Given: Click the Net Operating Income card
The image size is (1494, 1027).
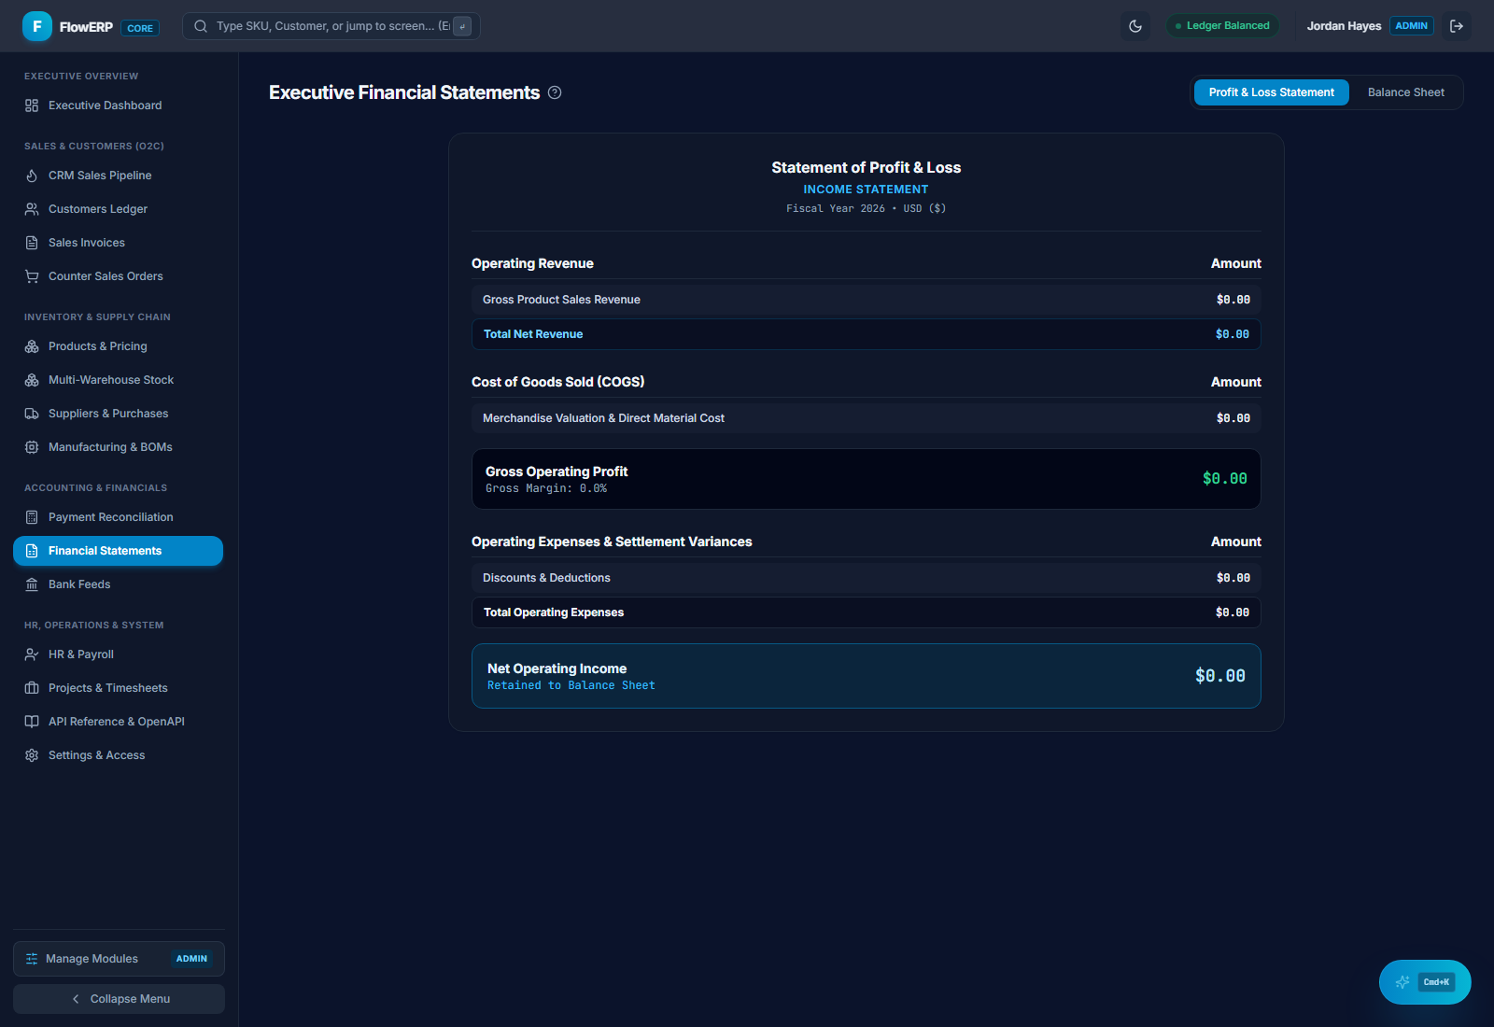Looking at the screenshot, I should pos(867,676).
